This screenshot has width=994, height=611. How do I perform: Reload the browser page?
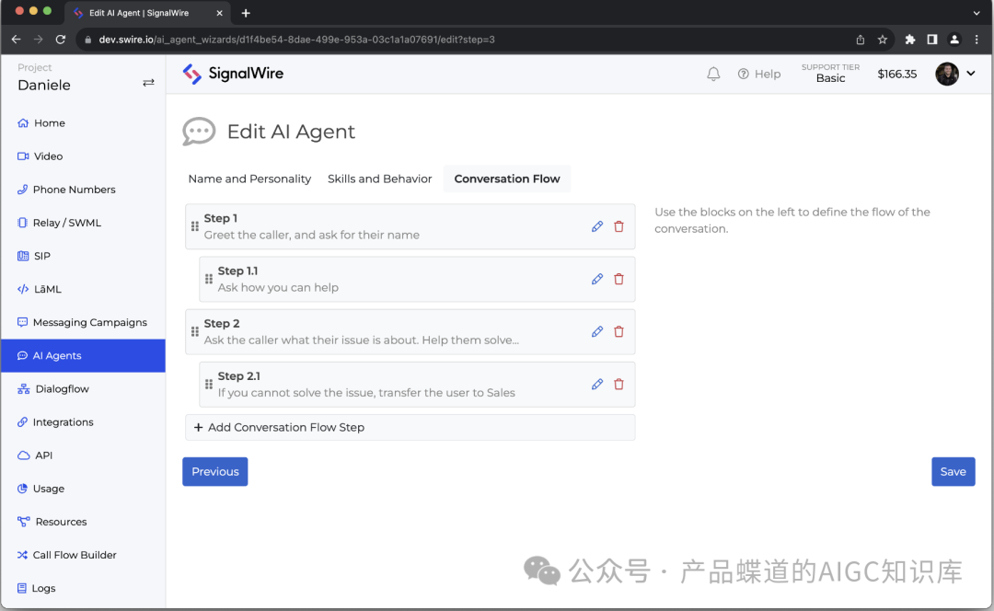pyautogui.click(x=60, y=40)
